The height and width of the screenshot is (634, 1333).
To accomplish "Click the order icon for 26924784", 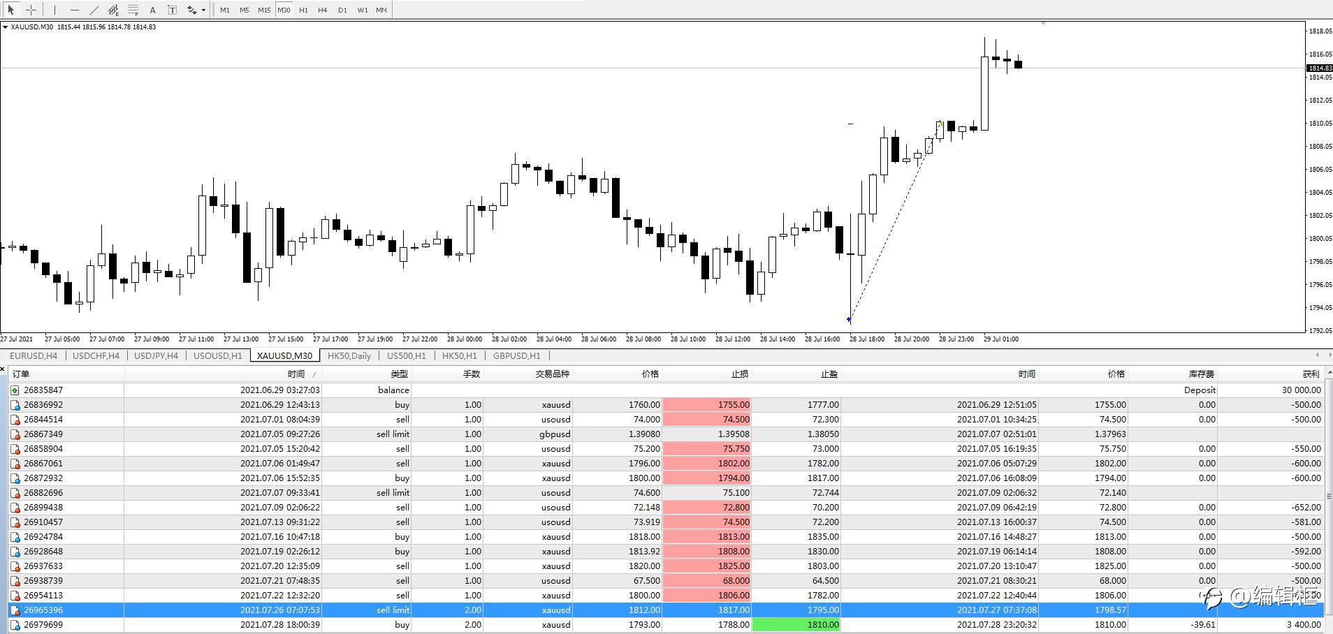I will click(15, 537).
